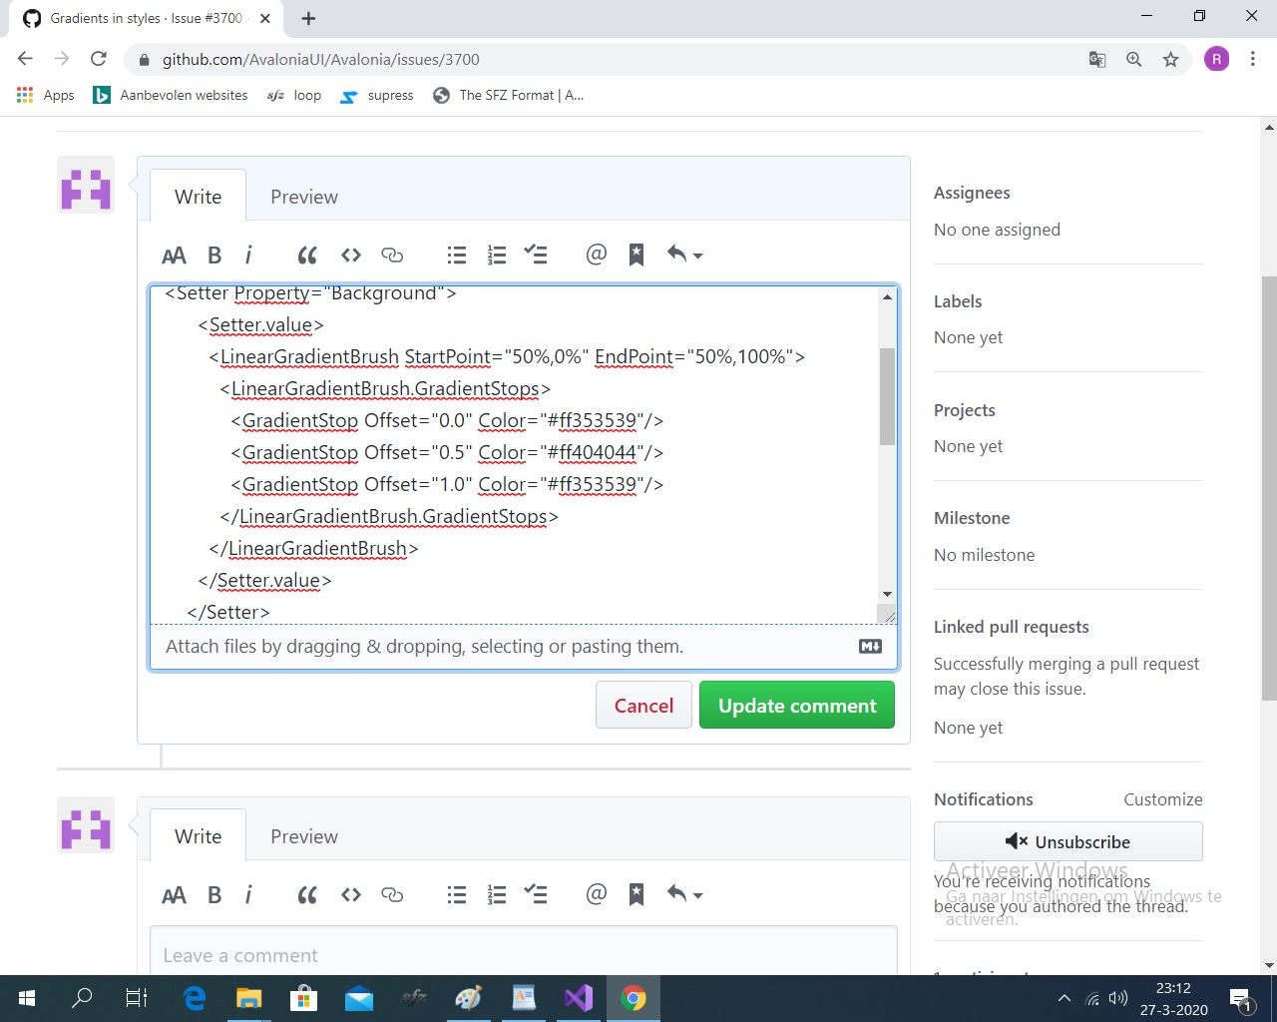
Task: Add a task list with checkboxes
Action: click(537, 255)
